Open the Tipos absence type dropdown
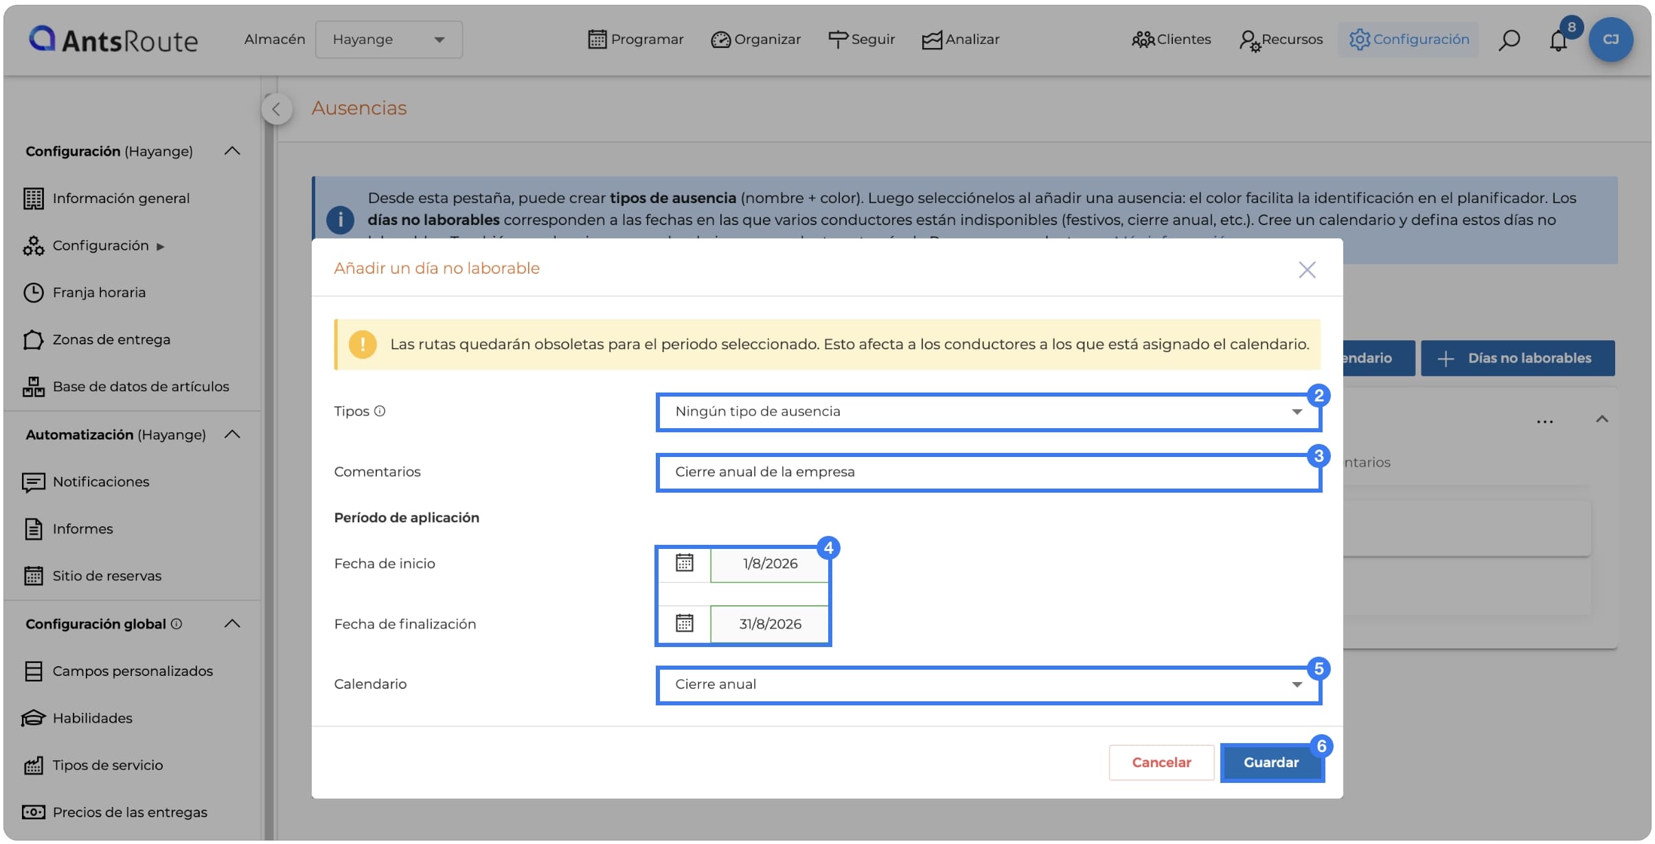1655x844 pixels. pos(989,412)
